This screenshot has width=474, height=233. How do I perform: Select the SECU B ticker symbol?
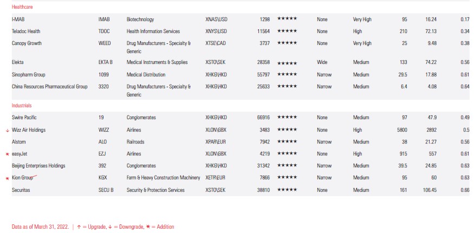106,190
